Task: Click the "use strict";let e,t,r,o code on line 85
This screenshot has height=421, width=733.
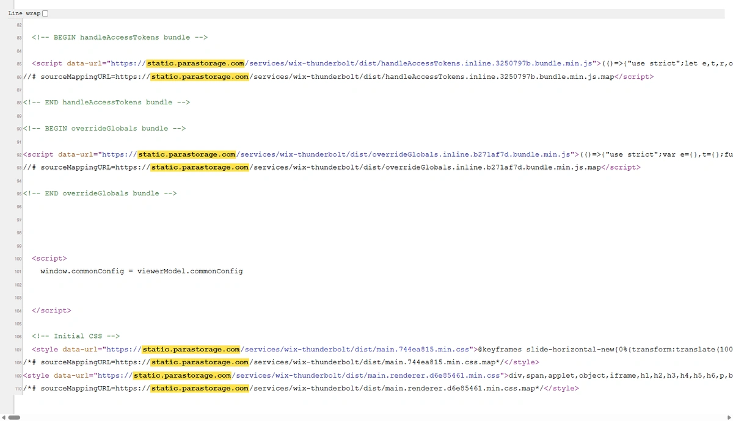Action: coord(679,63)
